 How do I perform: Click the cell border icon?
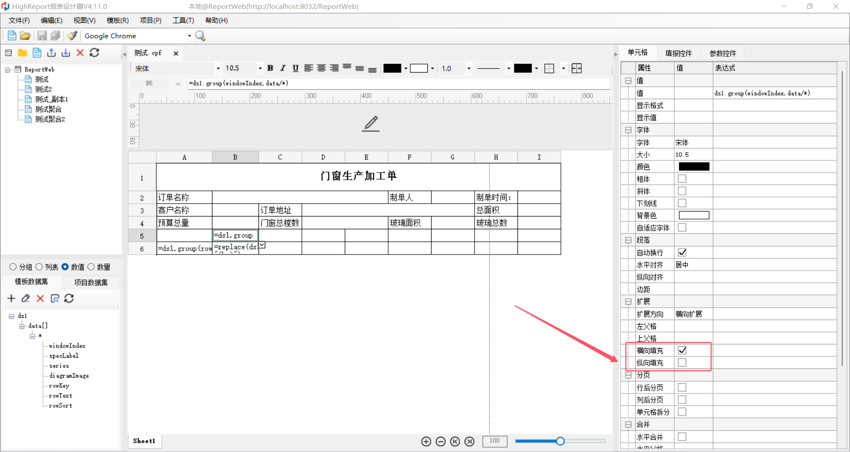(x=549, y=68)
